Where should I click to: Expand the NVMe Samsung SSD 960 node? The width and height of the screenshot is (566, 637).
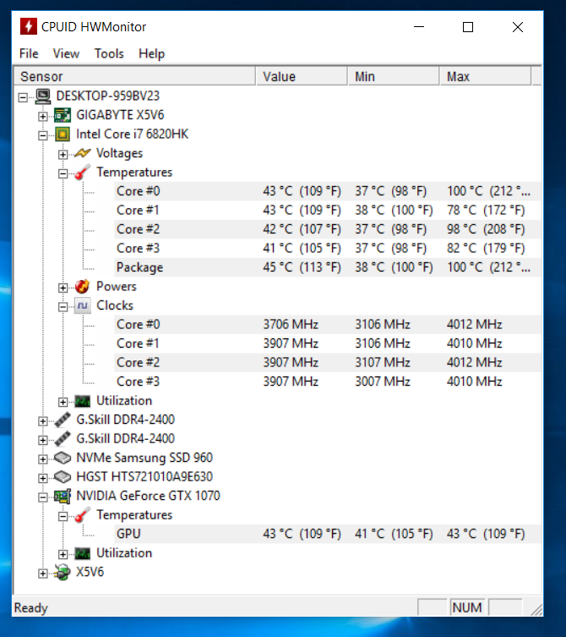click(x=42, y=459)
